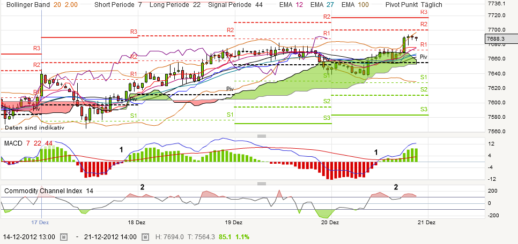
Task: Open the end date calendar picker
Action: [x=146, y=237]
